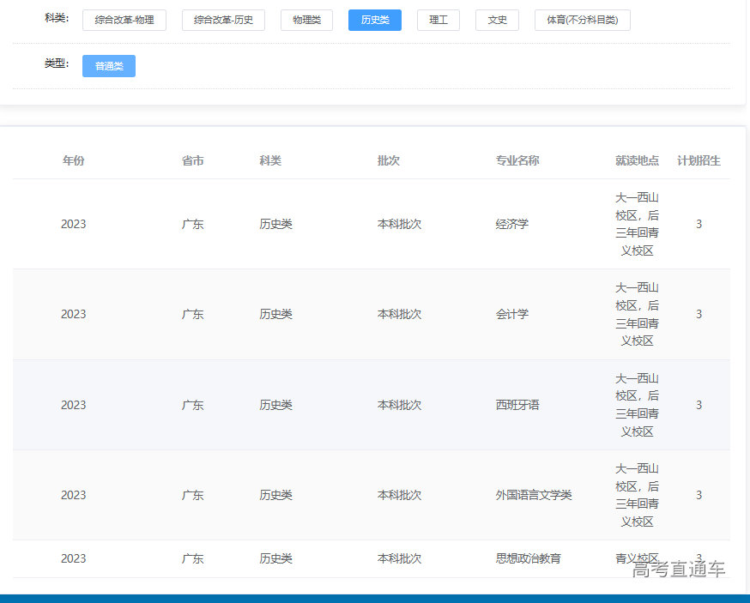Image resolution: width=750 pixels, height=603 pixels.
Task: Switch category to 理工
Action: point(439,20)
